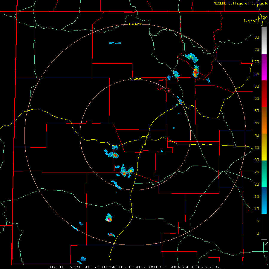
Task: Click the magenta-core storm cell in the south
Action: point(109,218)
